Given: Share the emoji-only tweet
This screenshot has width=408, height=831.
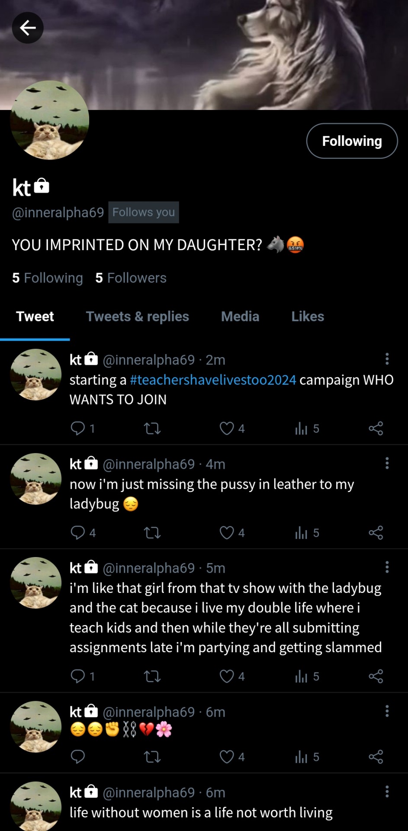Looking at the screenshot, I should click(376, 757).
